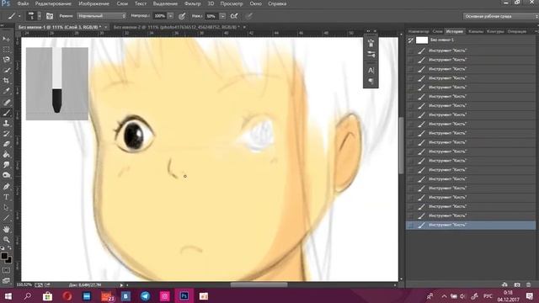This screenshot has width=539, height=303.
Task: Toggle pressure control for brush size
Action: tap(249, 16)
